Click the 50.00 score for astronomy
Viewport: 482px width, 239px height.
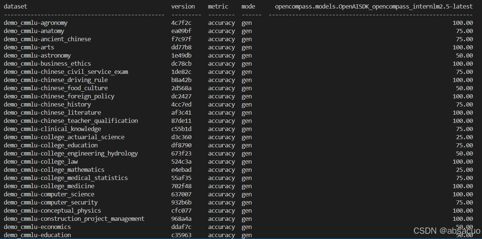(465, 55)
